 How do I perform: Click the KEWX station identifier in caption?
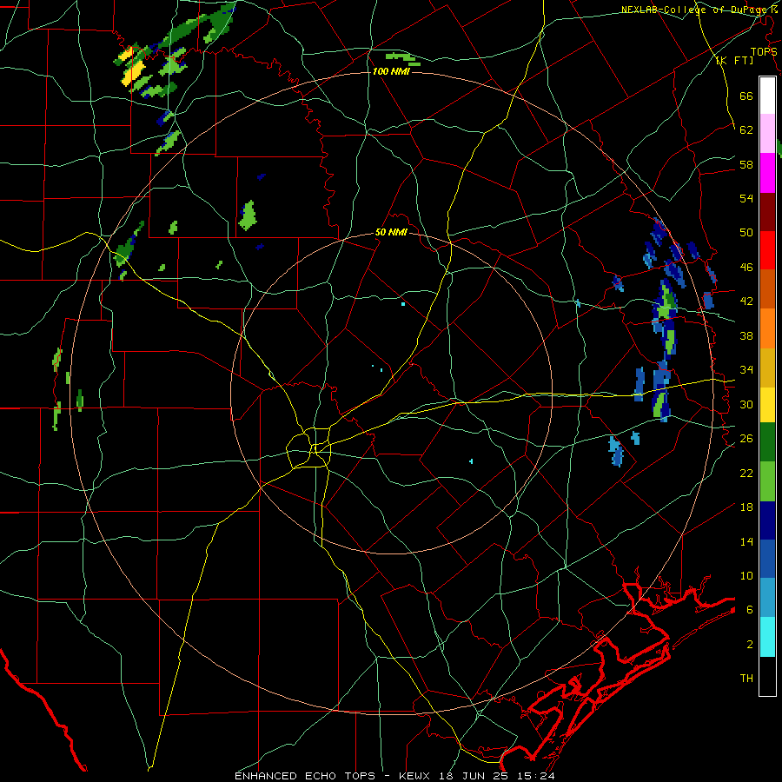tap(414, 776)
